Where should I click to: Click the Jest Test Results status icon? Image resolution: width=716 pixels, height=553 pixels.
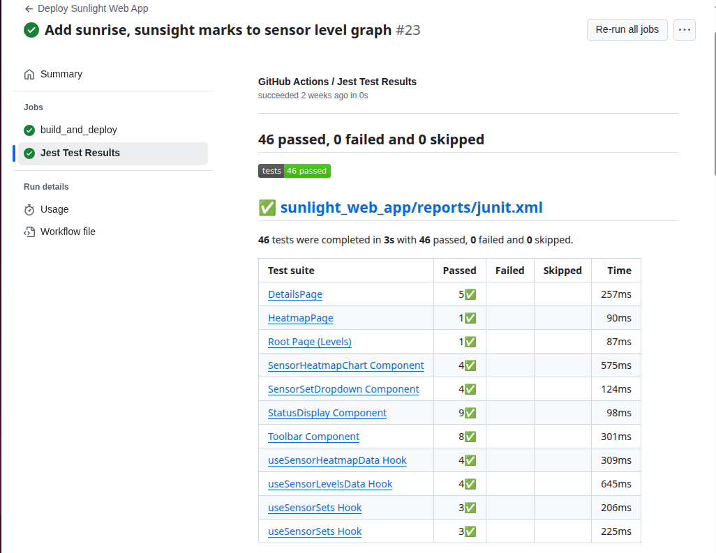[x=29, y=153]
